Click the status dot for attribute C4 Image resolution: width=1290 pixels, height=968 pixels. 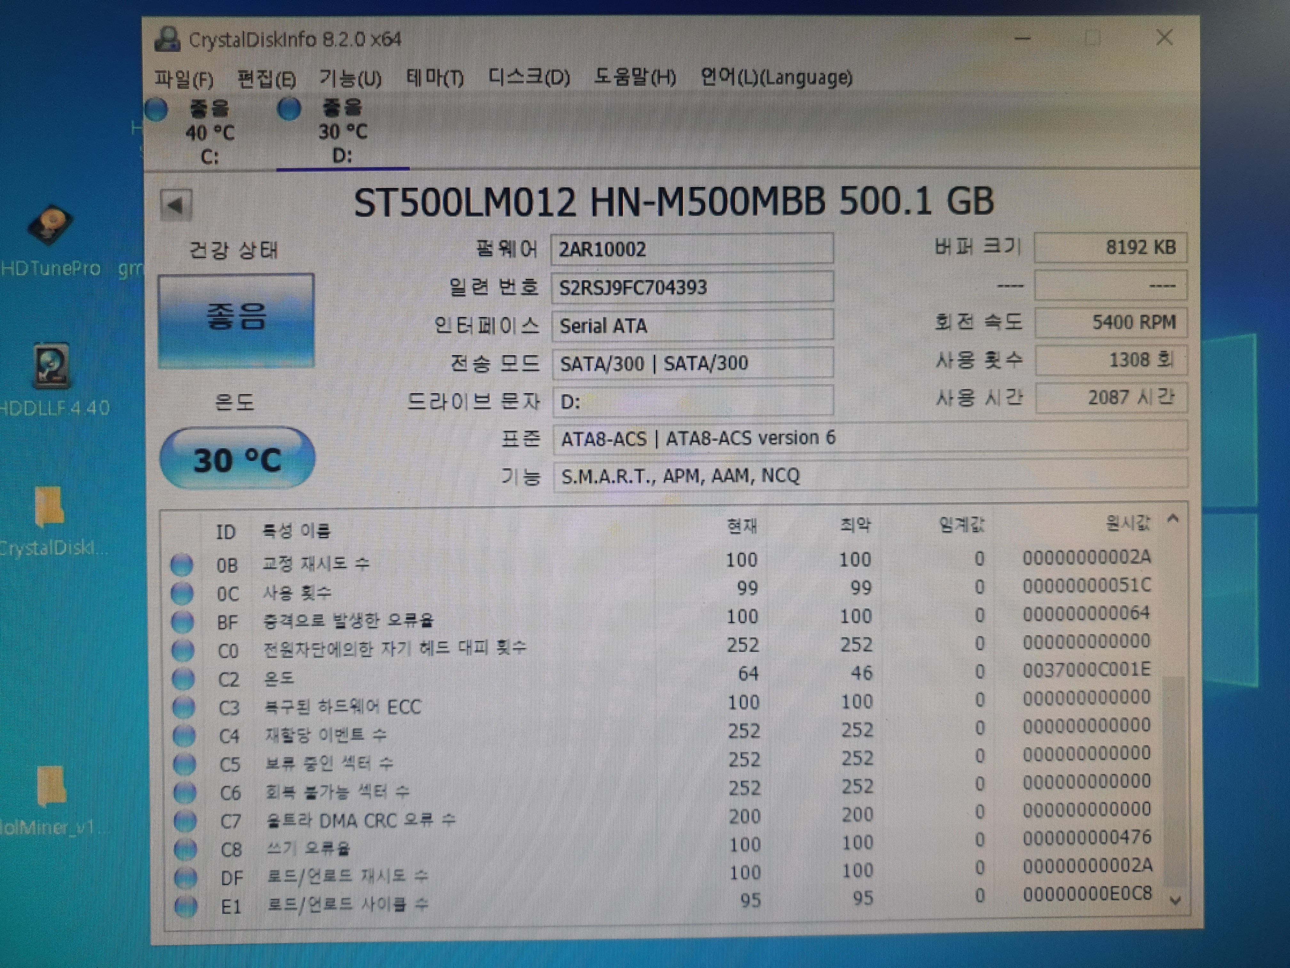coord(184,736)
